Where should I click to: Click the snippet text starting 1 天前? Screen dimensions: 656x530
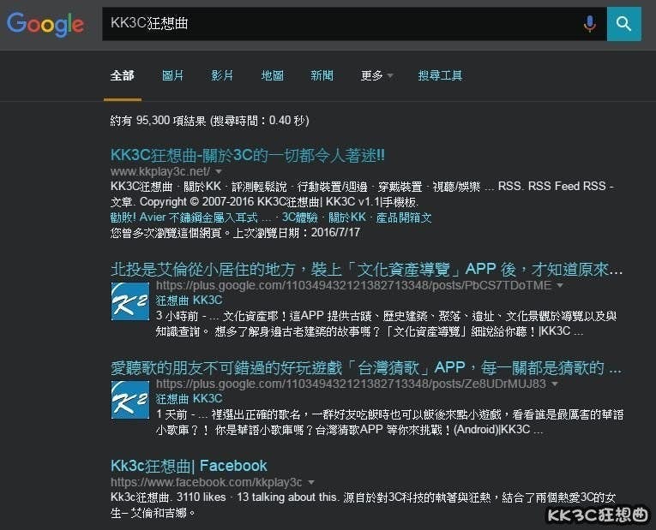[389, 422]
